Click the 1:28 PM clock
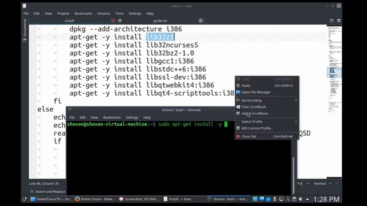Viewport: 367px width, 206px height. 326,199
